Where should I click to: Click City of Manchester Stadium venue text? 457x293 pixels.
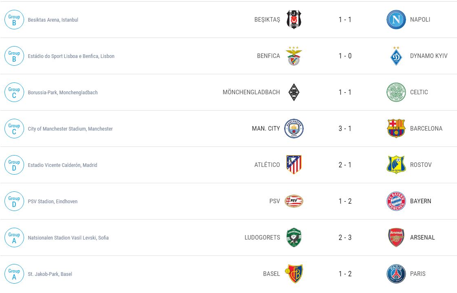pos(70,129)
